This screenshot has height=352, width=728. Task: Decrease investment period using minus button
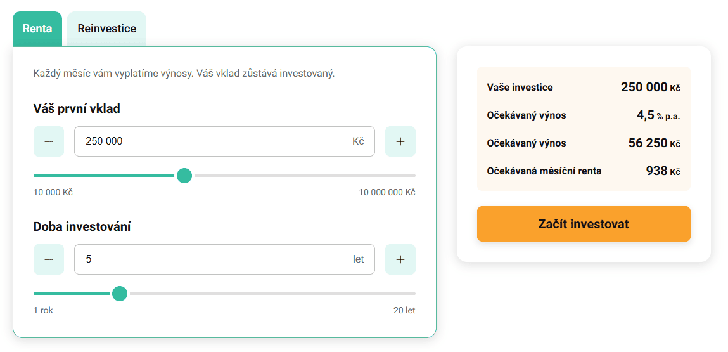[49, 259]
